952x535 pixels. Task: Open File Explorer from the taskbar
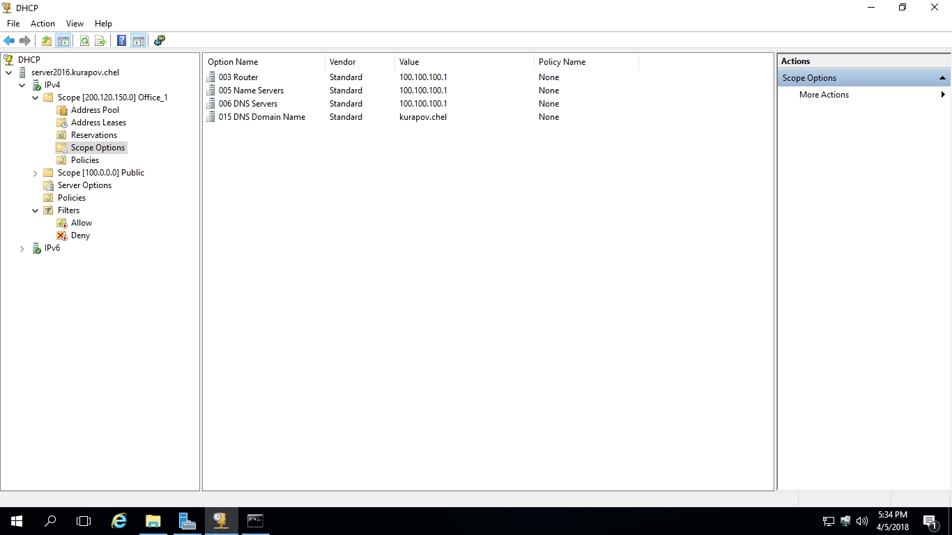(153, 520)
